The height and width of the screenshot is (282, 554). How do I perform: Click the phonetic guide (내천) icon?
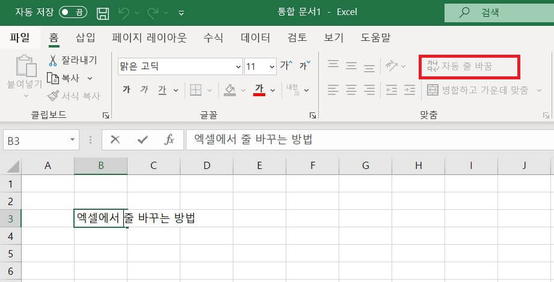tap(292, 90)
